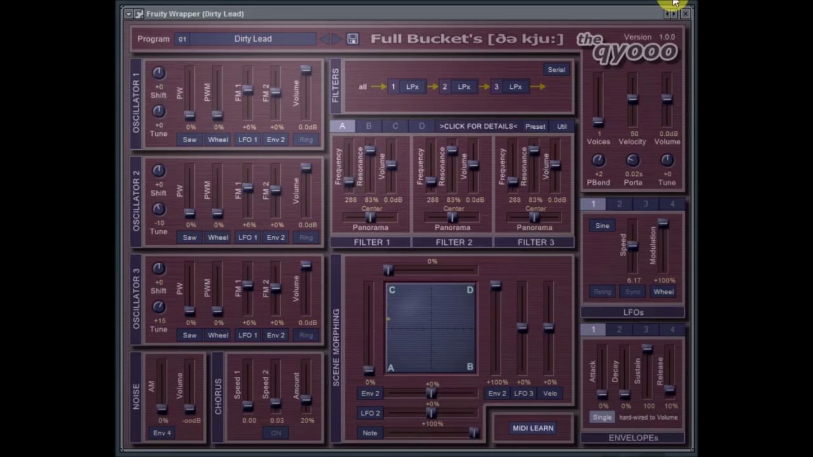Open the LFO Sine waveform selector

[x=602, y=225]
